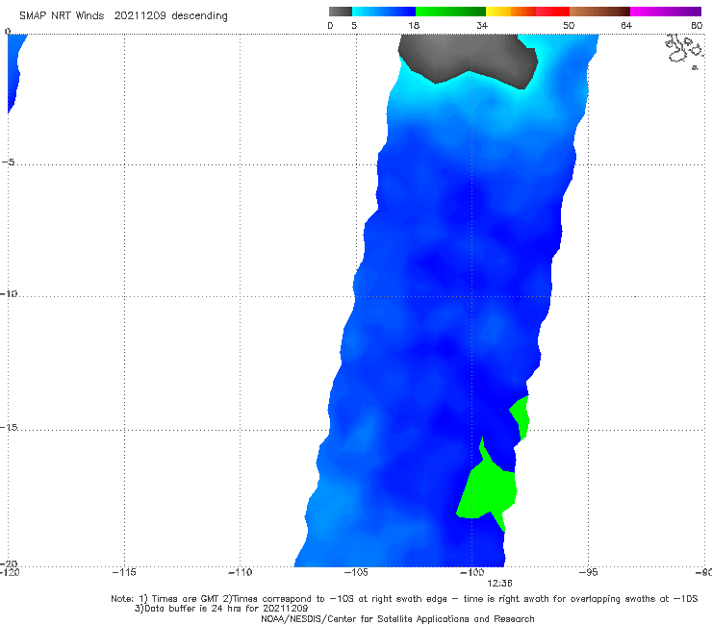Click the latitude label '-10'
Viewport: 712px width, 625px height.
[x=8, y=293]
